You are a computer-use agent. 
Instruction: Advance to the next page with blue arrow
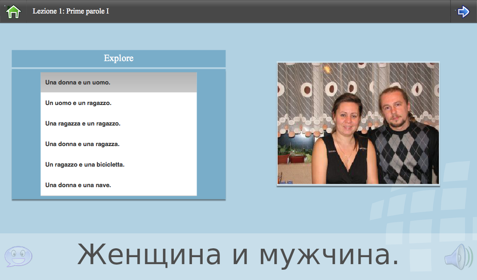[463, 12]
